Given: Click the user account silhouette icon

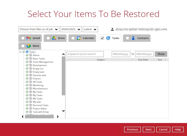Looking at the screenshot, I should (x=112, y=29).
